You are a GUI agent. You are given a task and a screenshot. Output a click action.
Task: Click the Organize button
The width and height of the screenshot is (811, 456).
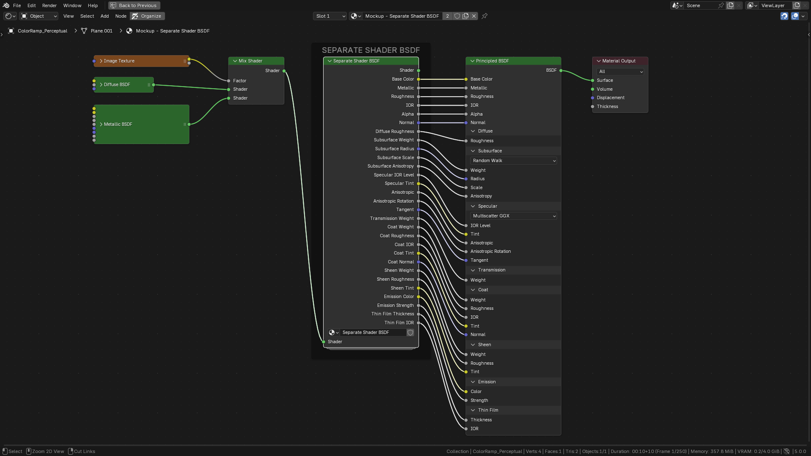(x=147, y=16)
